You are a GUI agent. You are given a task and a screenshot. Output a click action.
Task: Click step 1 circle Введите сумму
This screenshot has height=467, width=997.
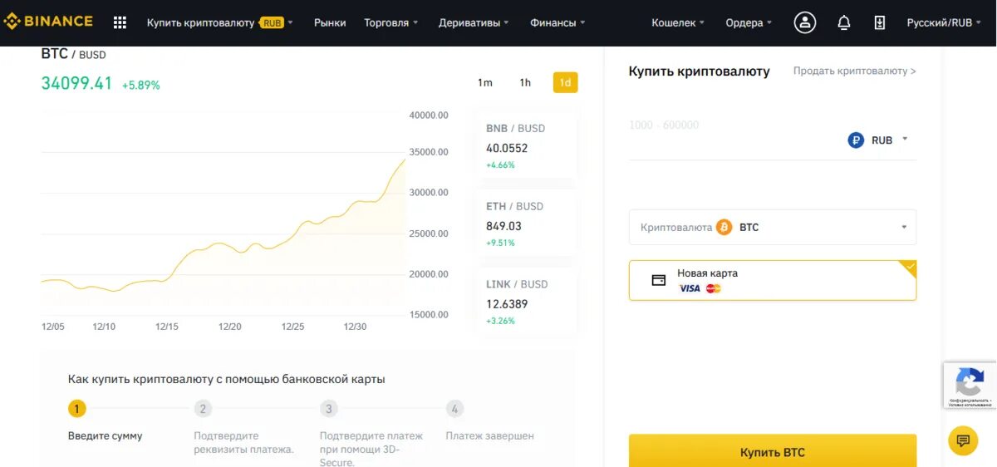pyautogui.click(x=76, y=409)
